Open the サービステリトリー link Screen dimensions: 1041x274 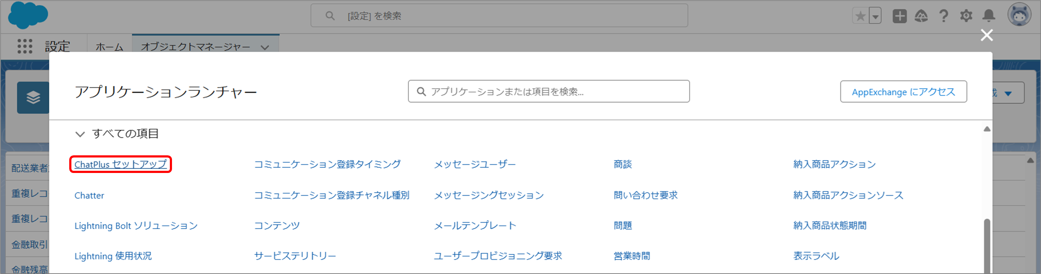(x=295, y=256)
